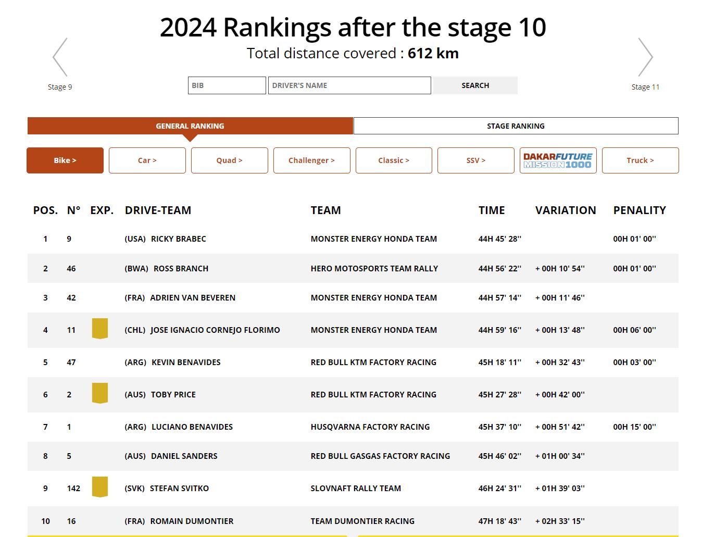The image size is (702, 537).
Task: Switch to the Stage Ranking tab
Action: tap(516, 126)
